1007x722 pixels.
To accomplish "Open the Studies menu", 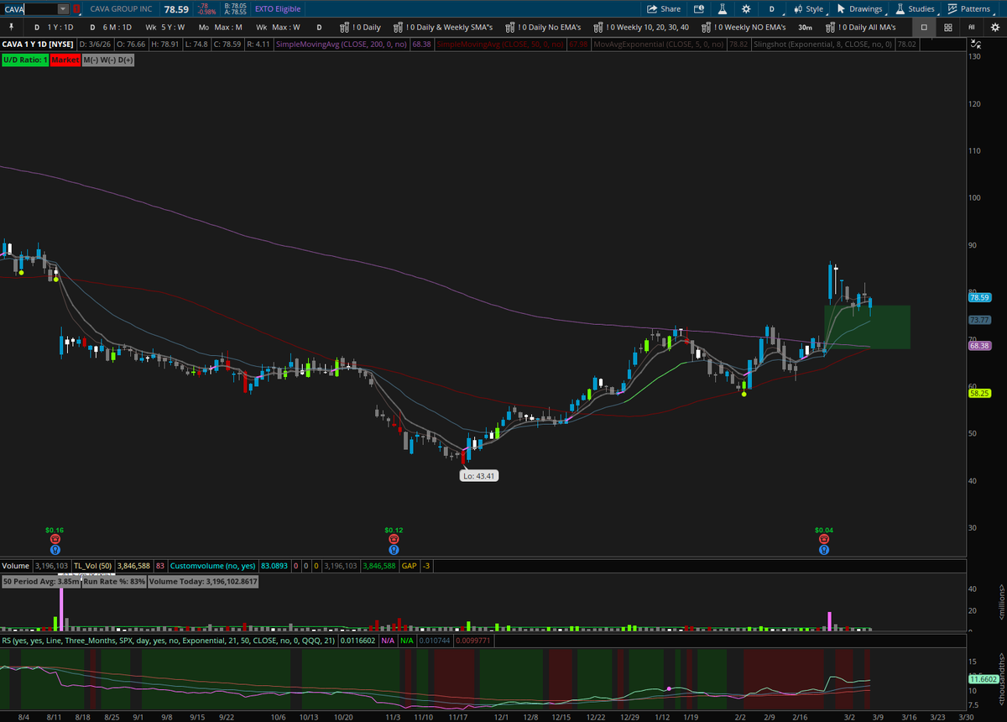I will point(914,8).
